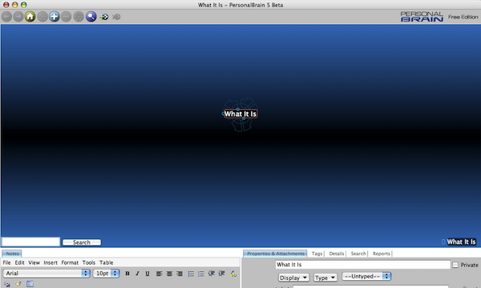Switch to the Tags tab
This screenshot has height=288, width=481.
tap(317, 254)
